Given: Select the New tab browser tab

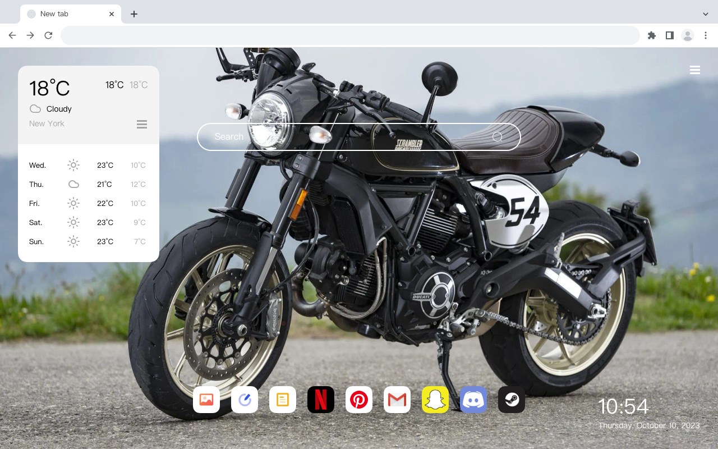Looking at the screenshot, I should (x=71, y=14).
